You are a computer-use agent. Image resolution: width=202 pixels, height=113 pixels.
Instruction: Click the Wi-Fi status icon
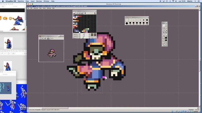click(173, 1)
